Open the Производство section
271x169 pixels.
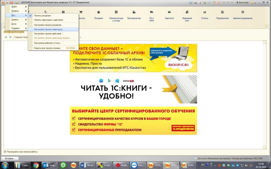(134, 15)
